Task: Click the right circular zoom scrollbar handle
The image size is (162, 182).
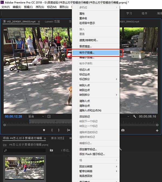Action: click(x=157, y=125)
